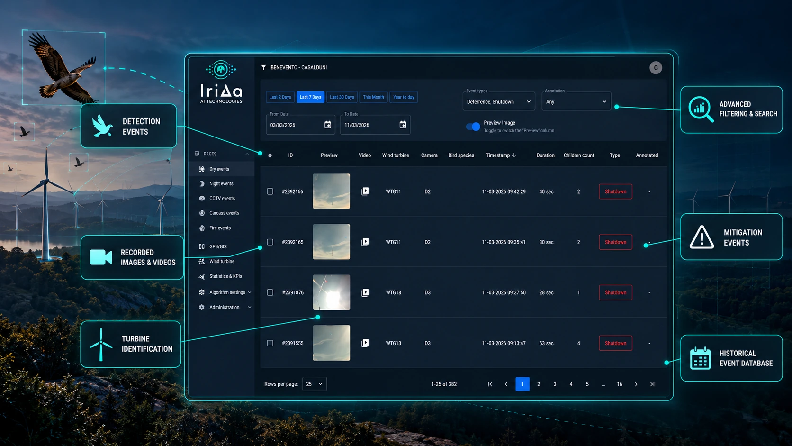Go to the next page

click(x=636, y=384)
